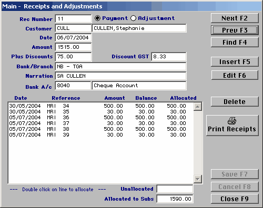
Task: Select the MRI 39 line
Action: click(x=101, y=135)
